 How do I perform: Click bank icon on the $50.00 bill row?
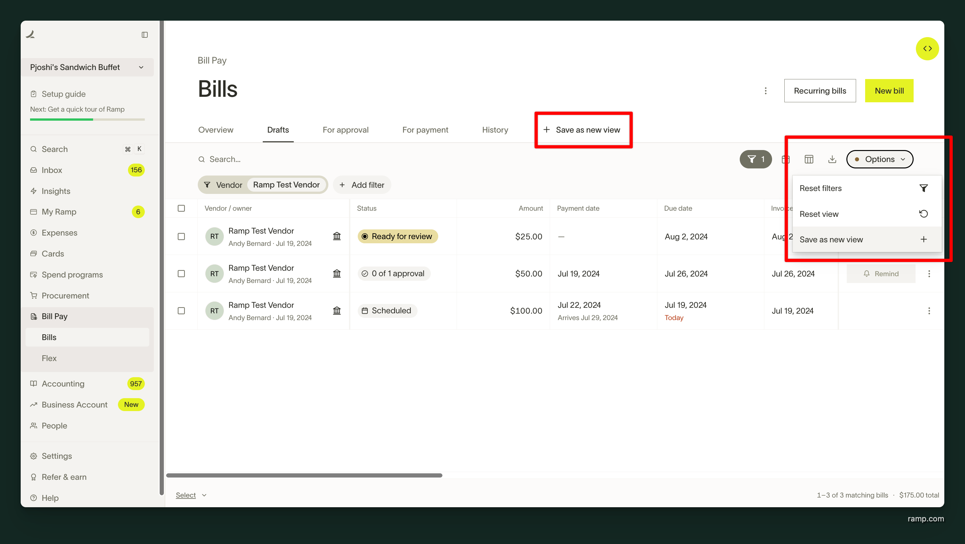pos(337,274)
